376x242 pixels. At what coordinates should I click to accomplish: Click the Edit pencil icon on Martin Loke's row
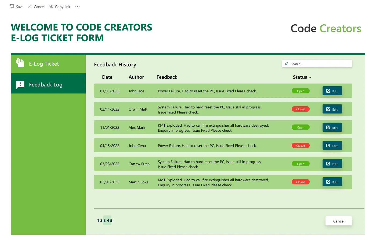point(328,182)
